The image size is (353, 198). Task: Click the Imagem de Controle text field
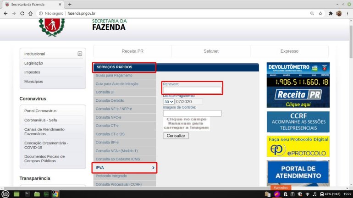click(x=192, y=113)
